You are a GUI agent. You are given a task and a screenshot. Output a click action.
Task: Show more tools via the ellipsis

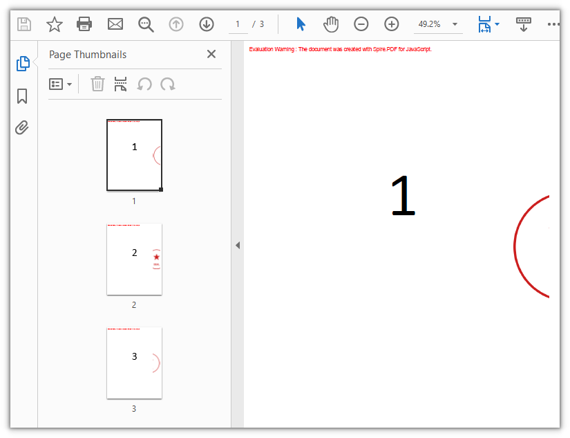553,24
